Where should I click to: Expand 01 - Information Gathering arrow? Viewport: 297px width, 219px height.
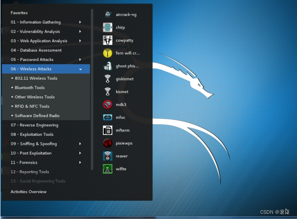80,22
